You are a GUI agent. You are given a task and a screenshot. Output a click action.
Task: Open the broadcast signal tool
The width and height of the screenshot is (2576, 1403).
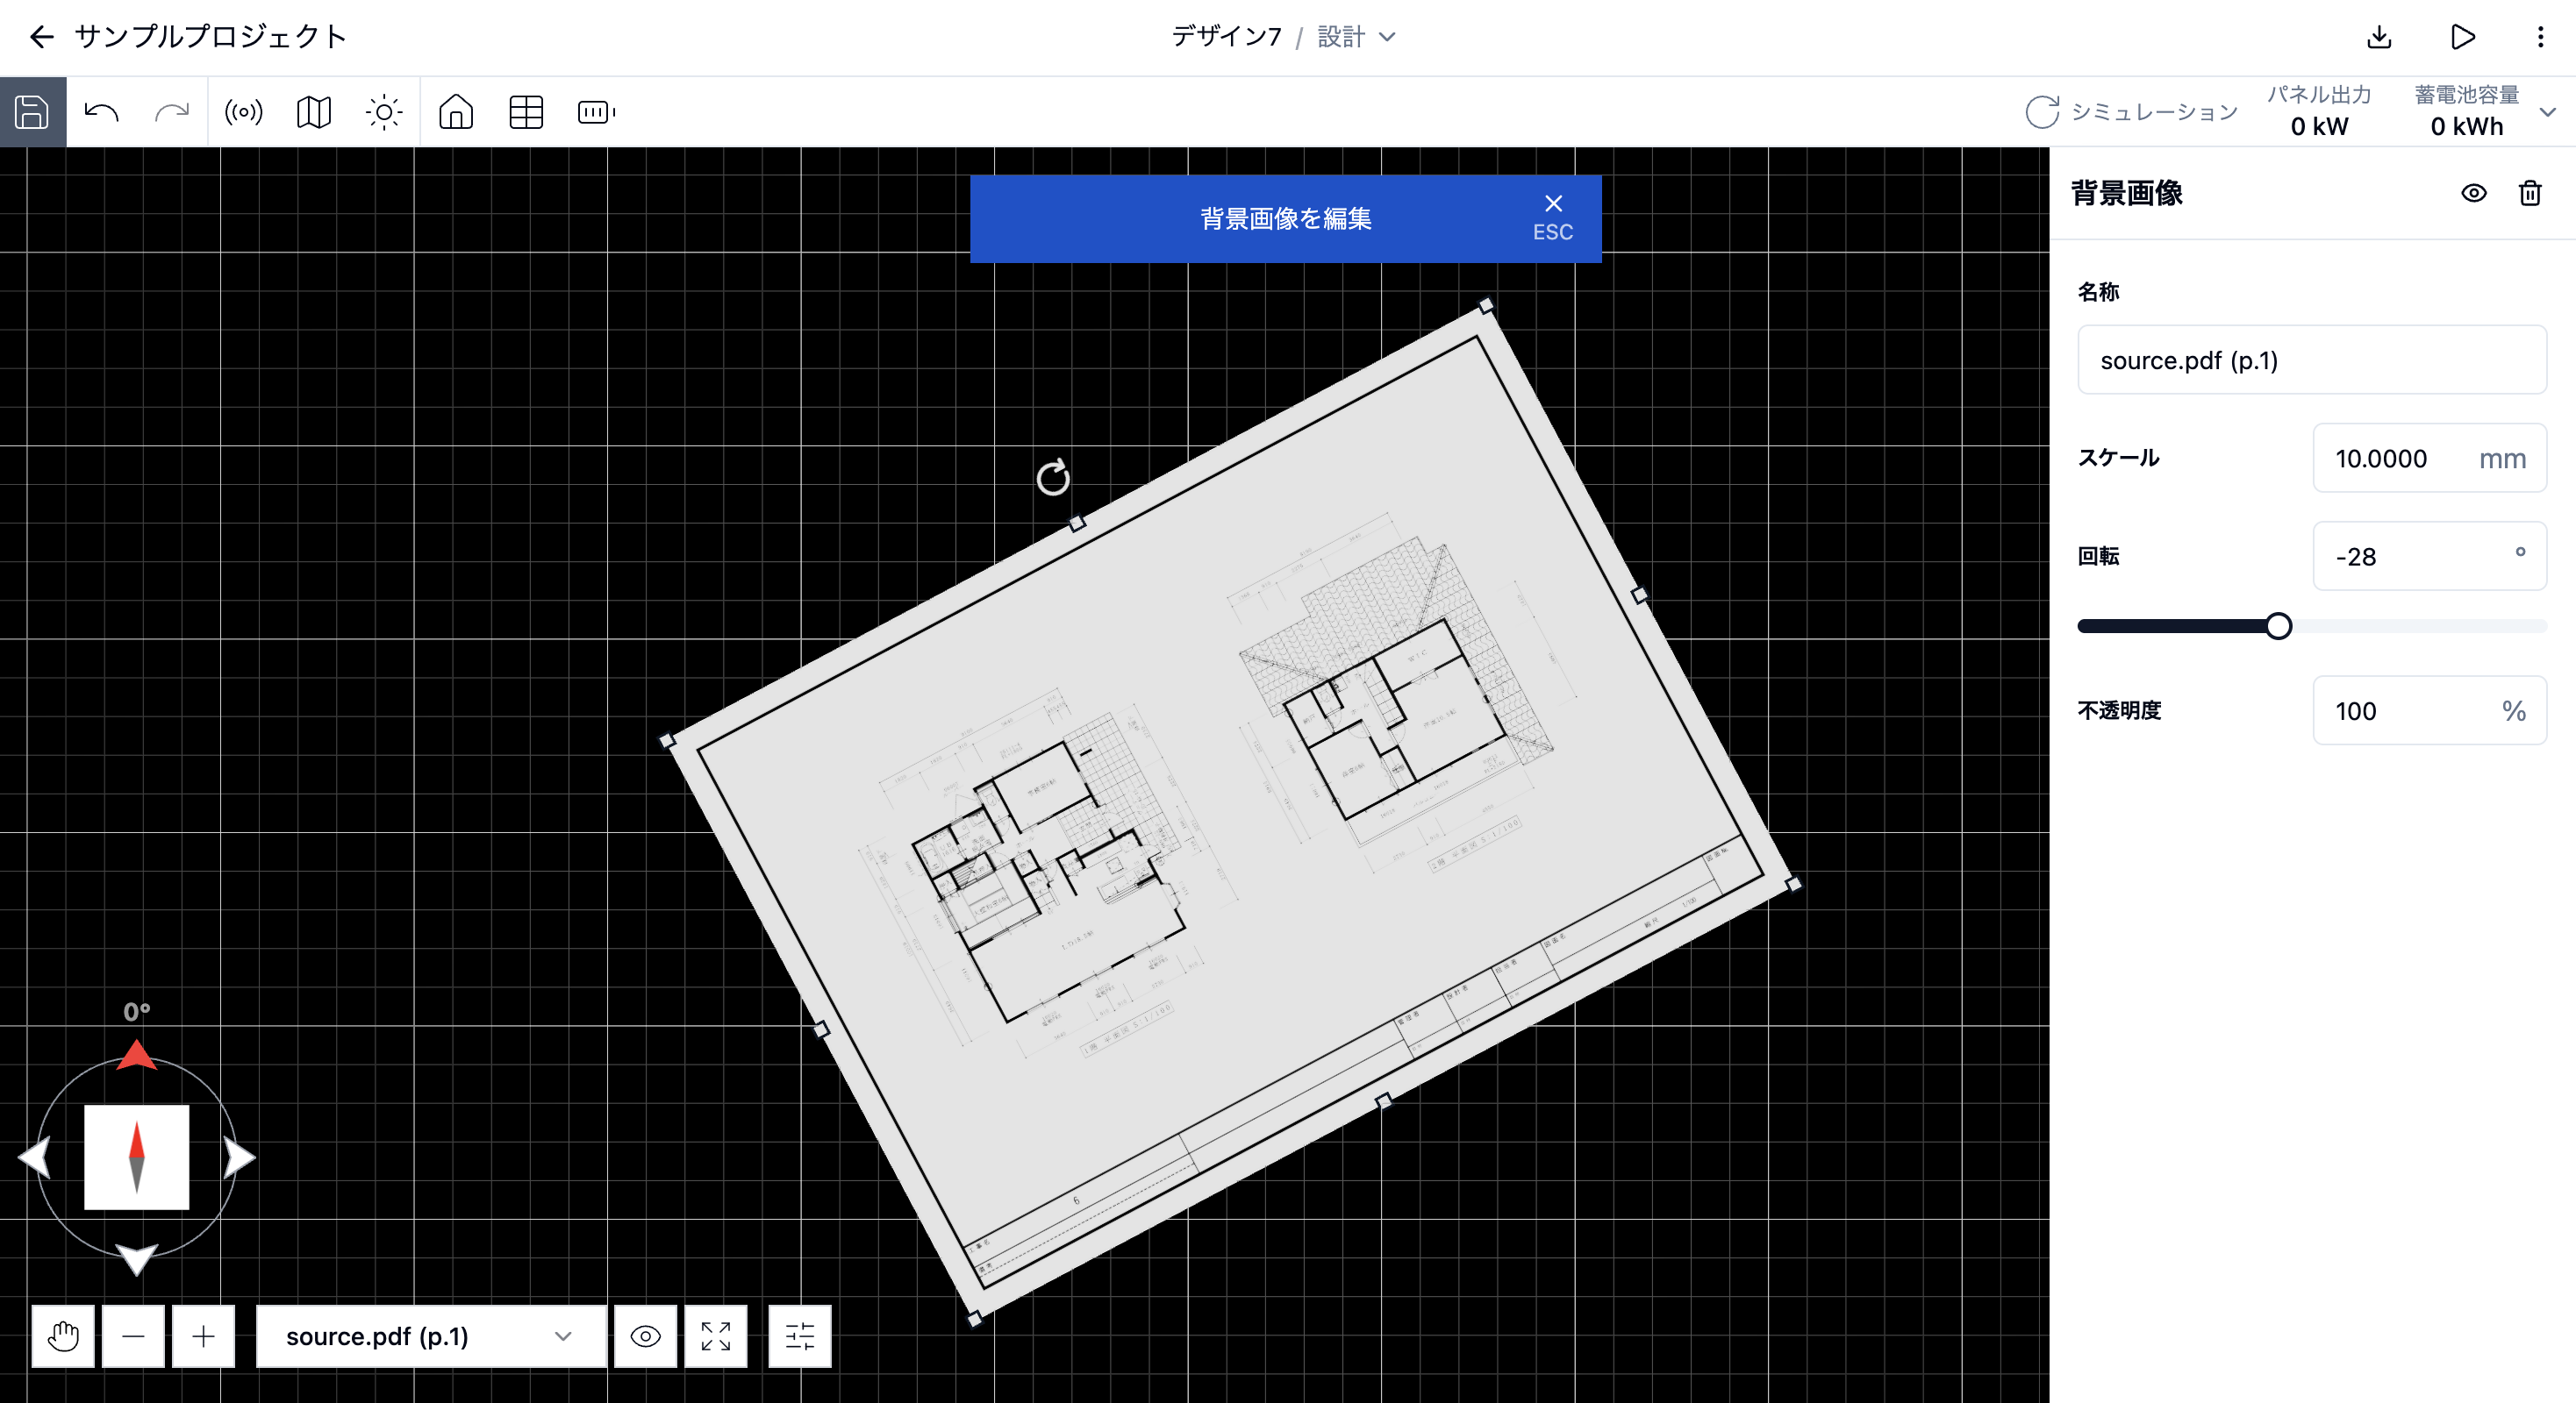point(243,112)
